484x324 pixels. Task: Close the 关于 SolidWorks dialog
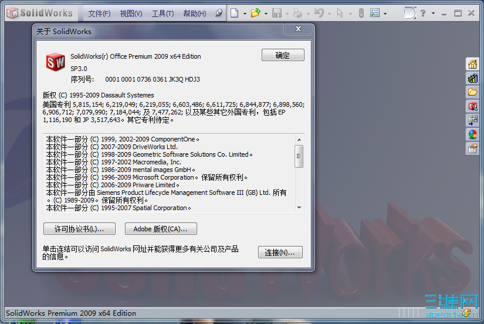coord(298,29)
